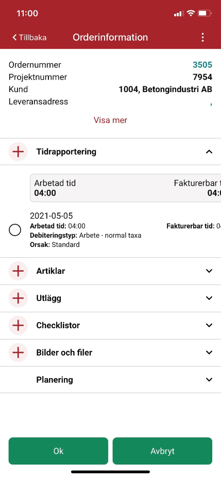Image resolution: width=221 pixels, height=480 pixels.
Task: Tap the battery status icon
Action: pyautogui.click(x=205, y=13)
